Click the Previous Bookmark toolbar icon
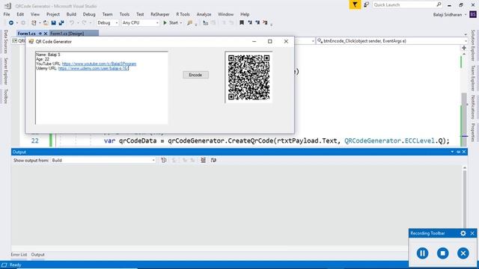This screenshot has height=269, width=479. coord(250,22)
